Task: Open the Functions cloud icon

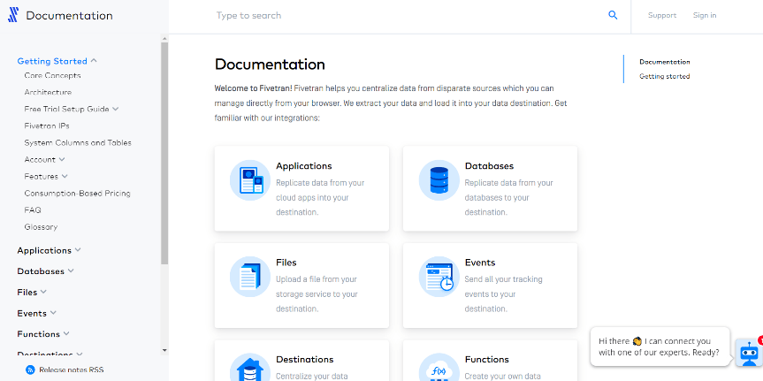Action: point(439,368)
